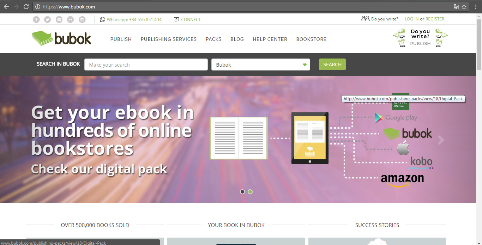The width and height of the screenshot is (482, 245).
Task: Click the kobo logo in the banner
Action: (422, 163)
